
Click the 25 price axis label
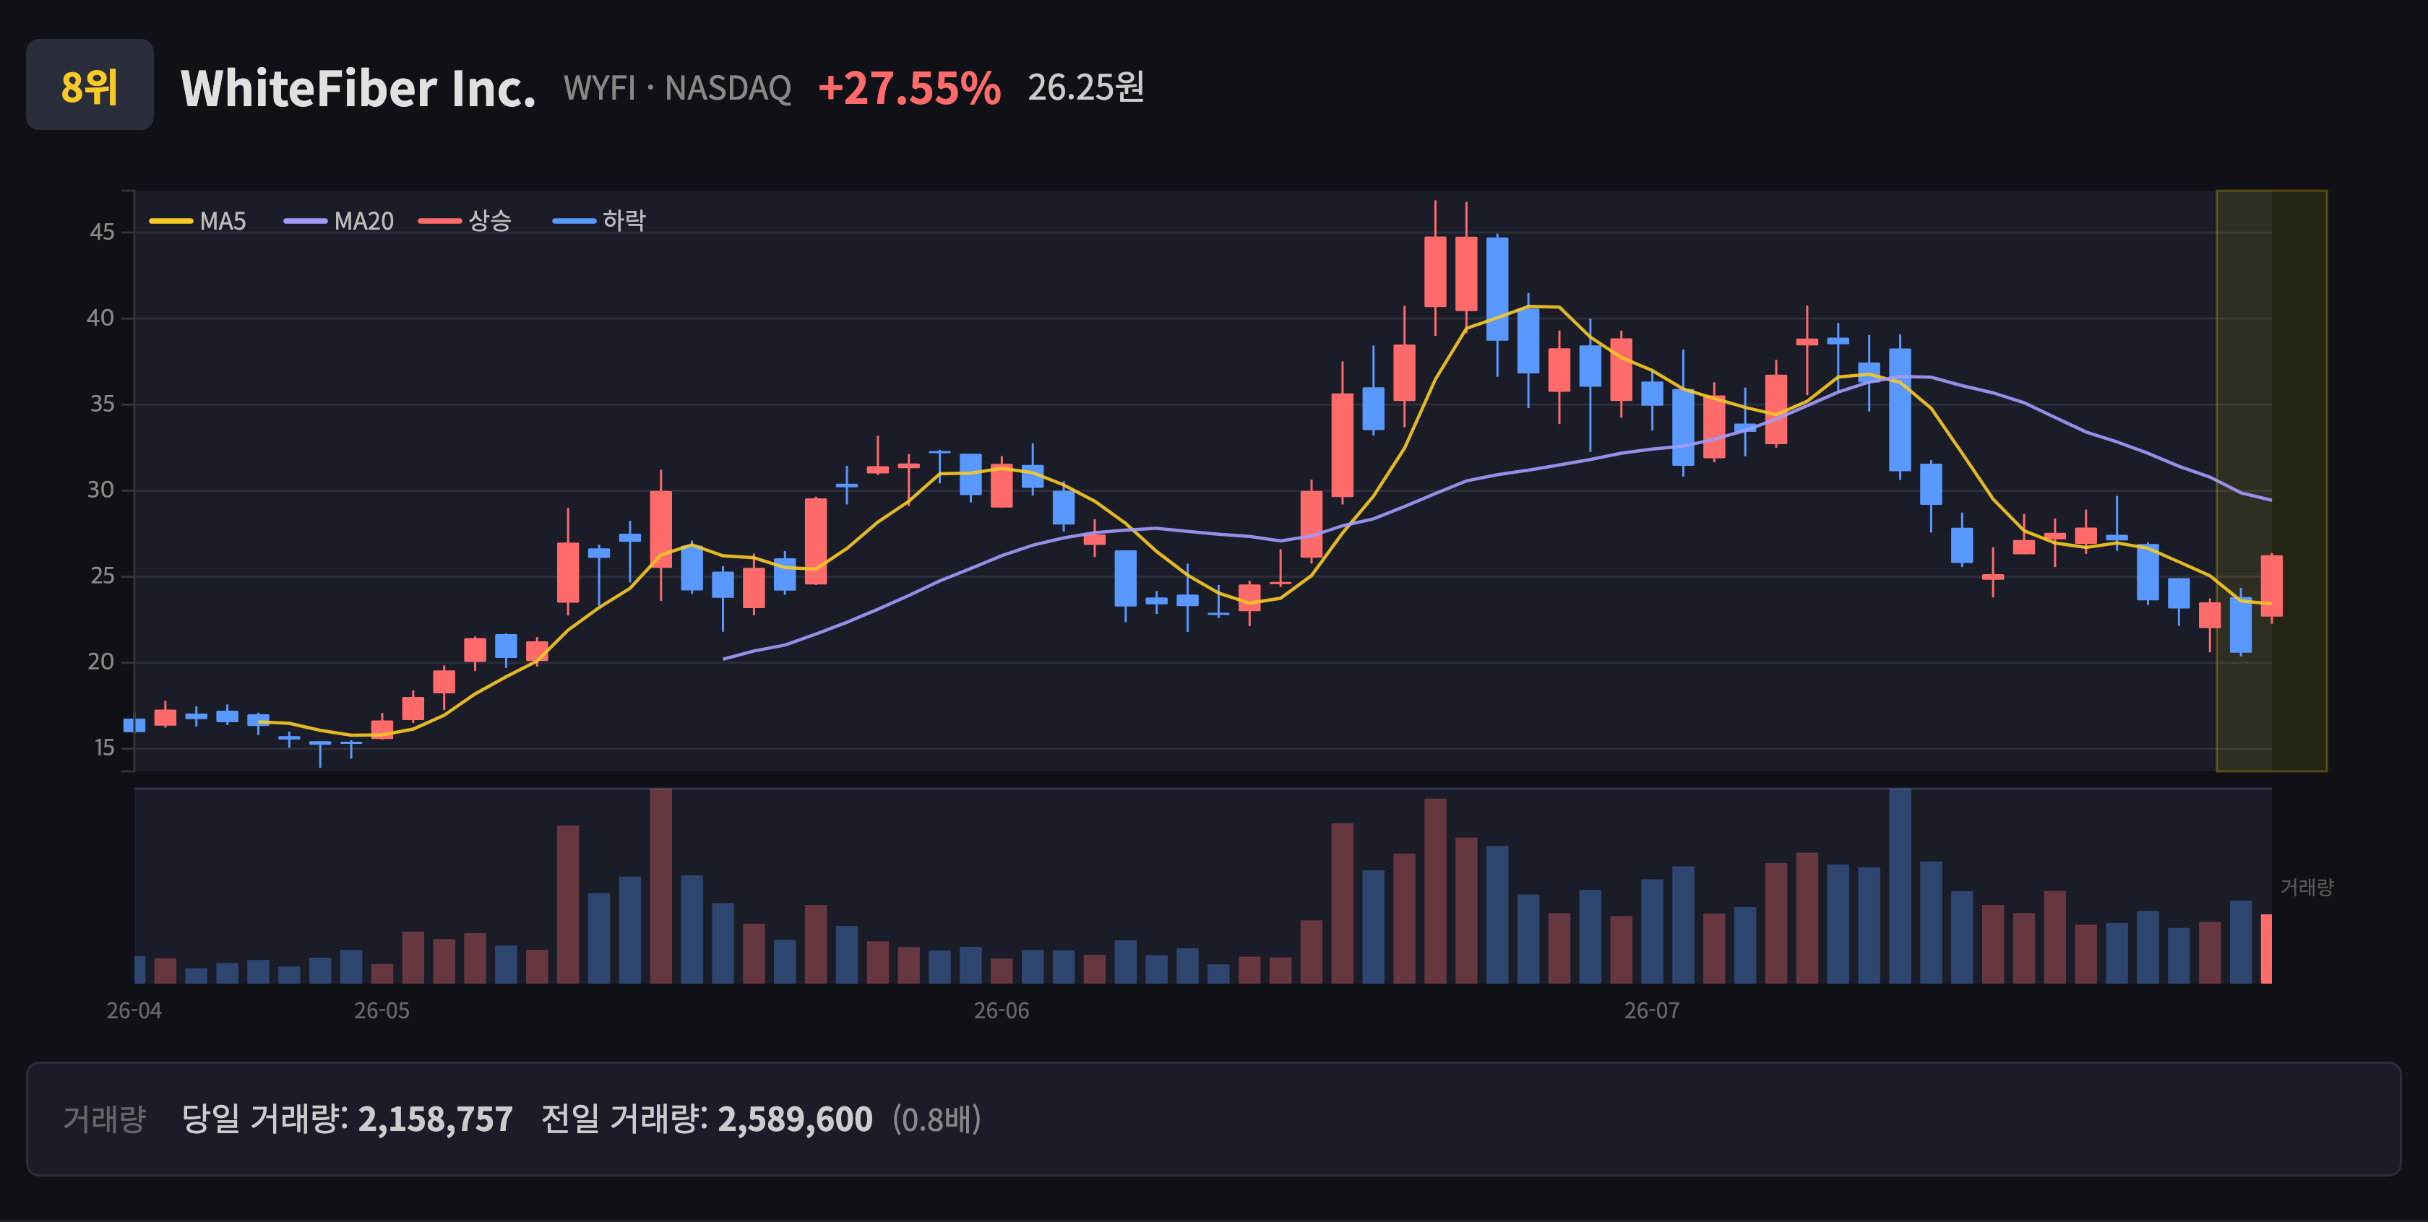(102, 576)
